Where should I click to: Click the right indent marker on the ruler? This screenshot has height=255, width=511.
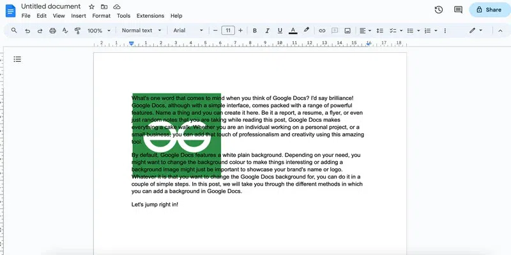[369, 44]
